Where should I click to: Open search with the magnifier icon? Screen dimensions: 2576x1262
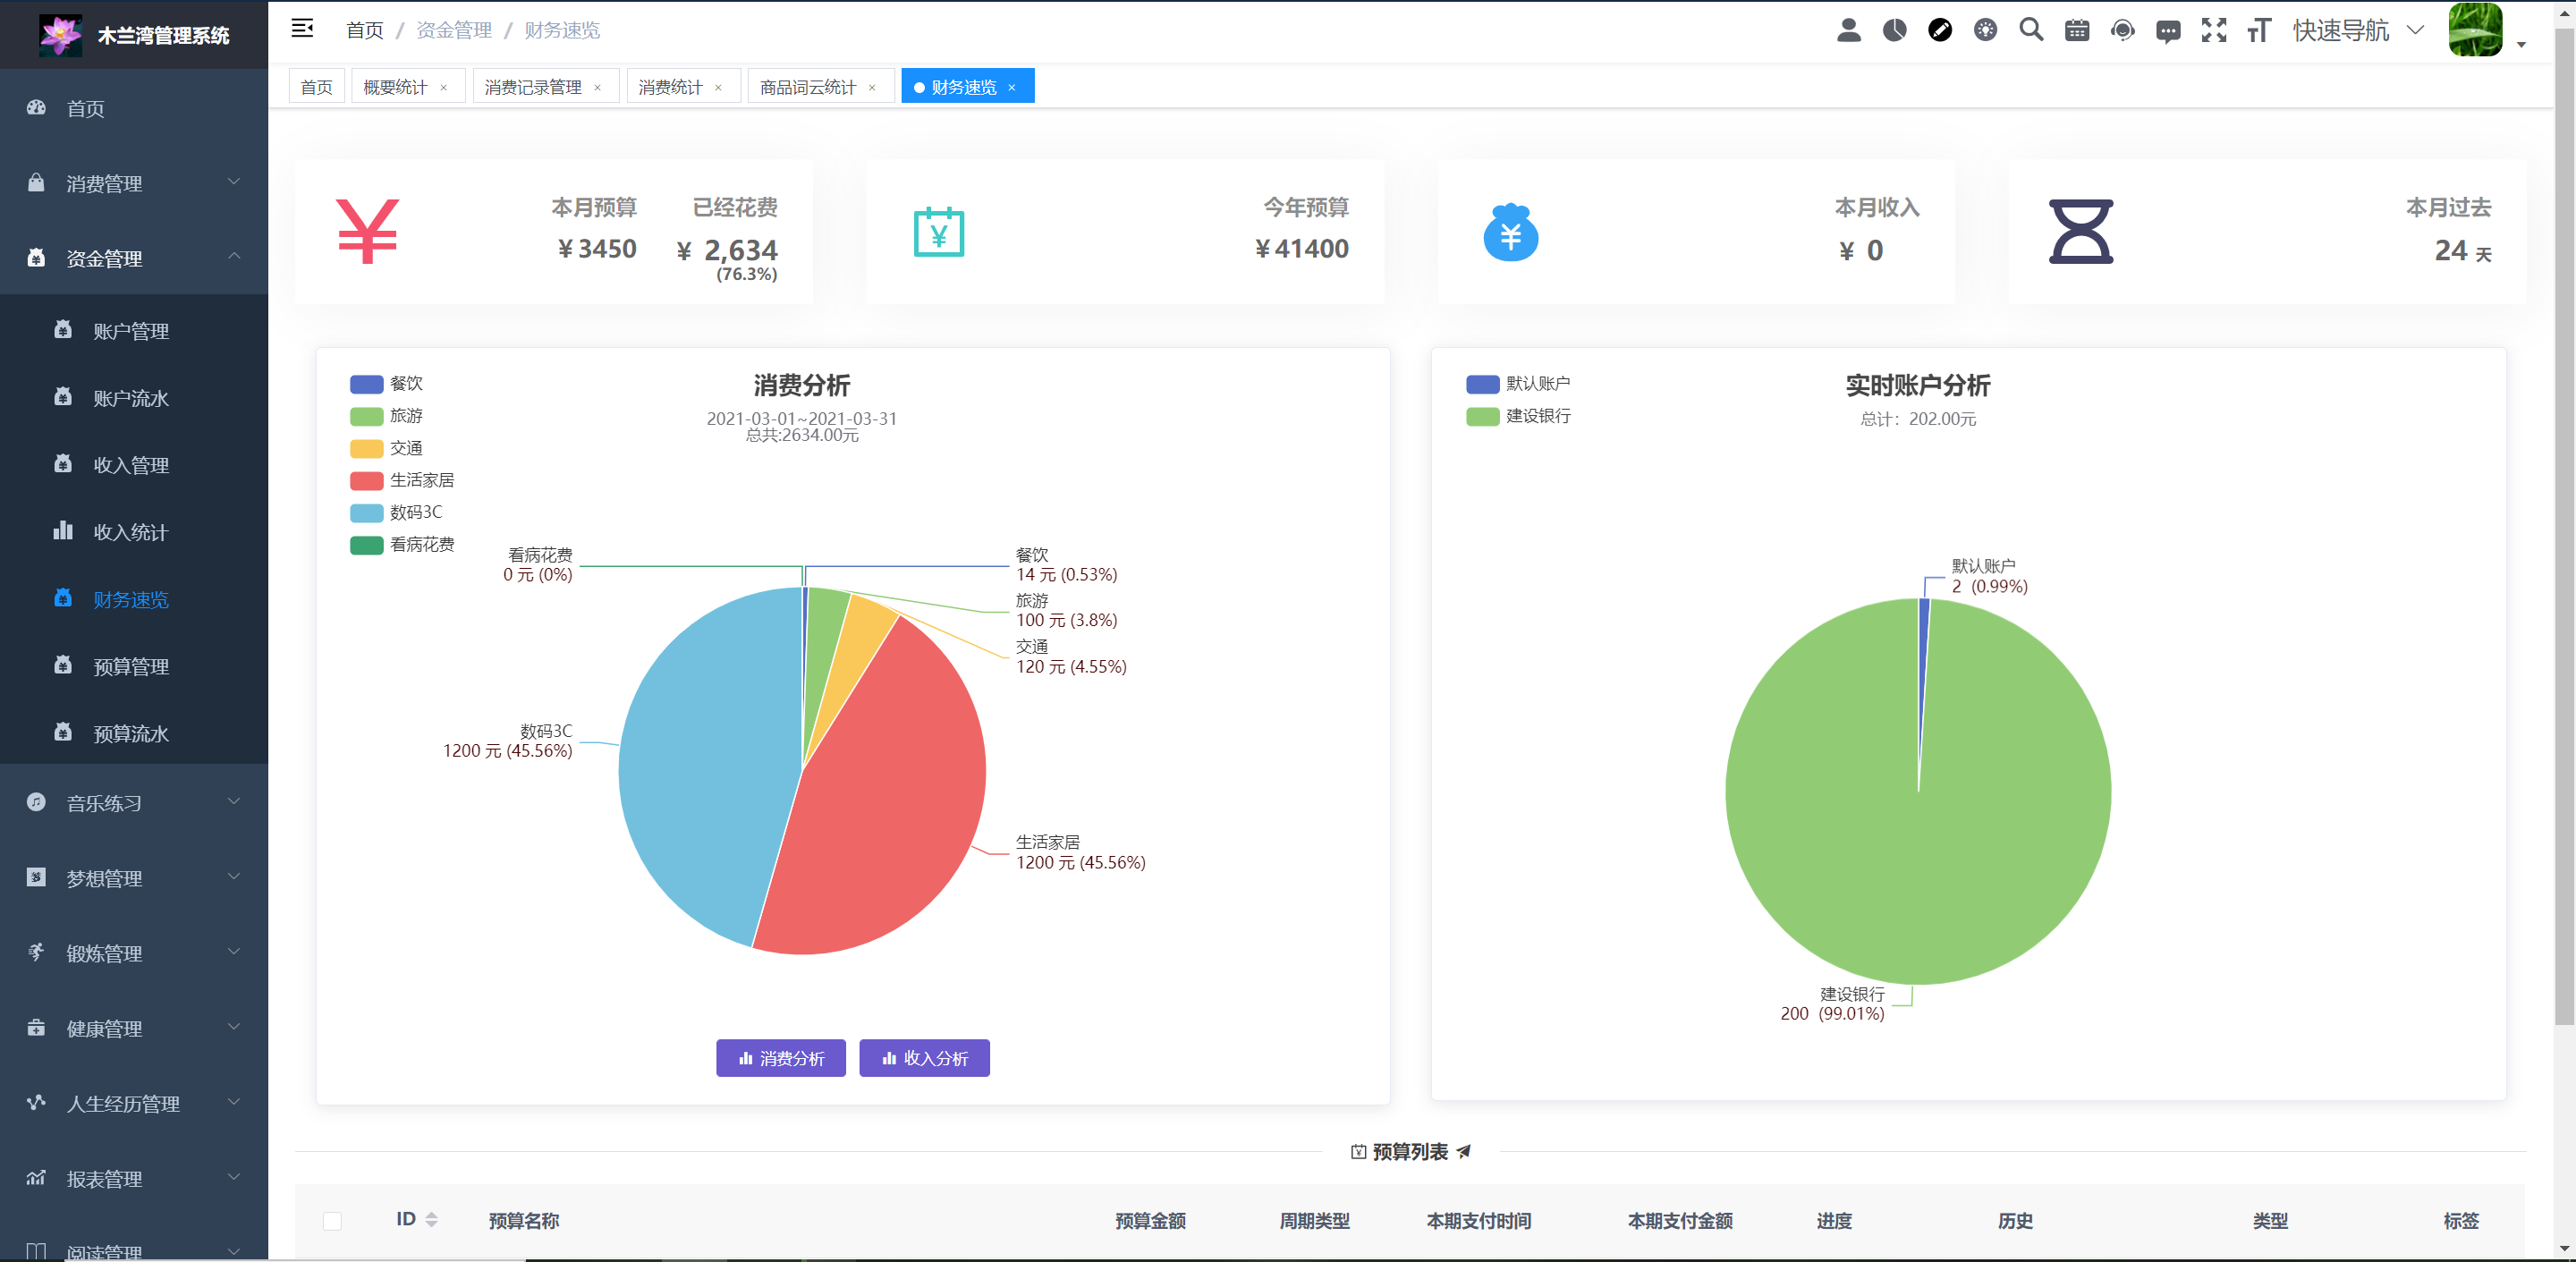[2031, 30]
